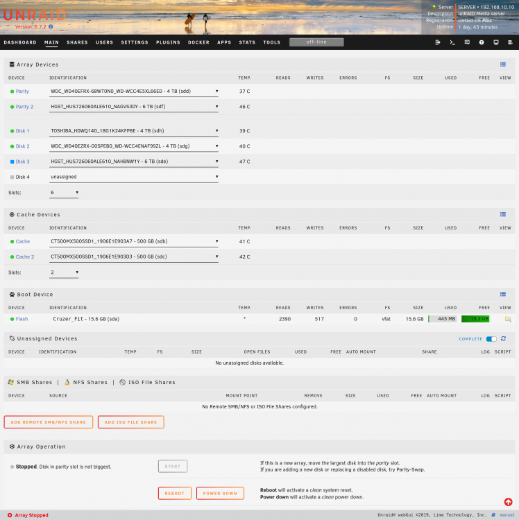Click the help question mark icon
519x520 pixels.
pyautogui.click(x=482, y=42)
